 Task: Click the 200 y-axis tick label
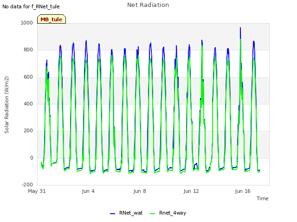point(28,130)
